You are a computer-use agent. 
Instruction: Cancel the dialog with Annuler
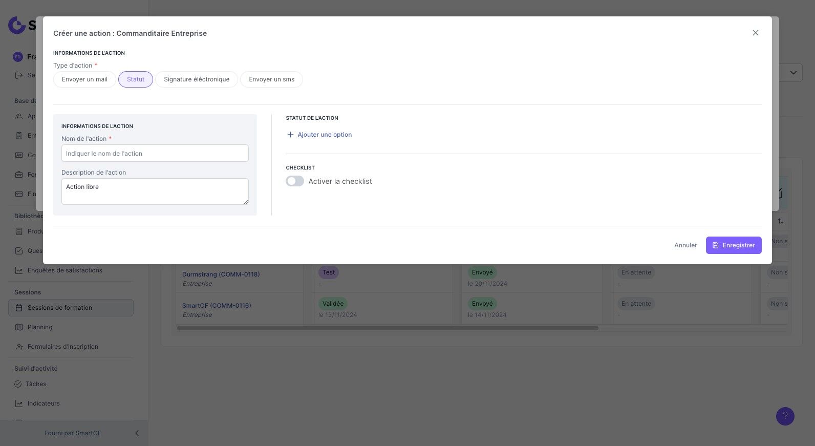685,245
